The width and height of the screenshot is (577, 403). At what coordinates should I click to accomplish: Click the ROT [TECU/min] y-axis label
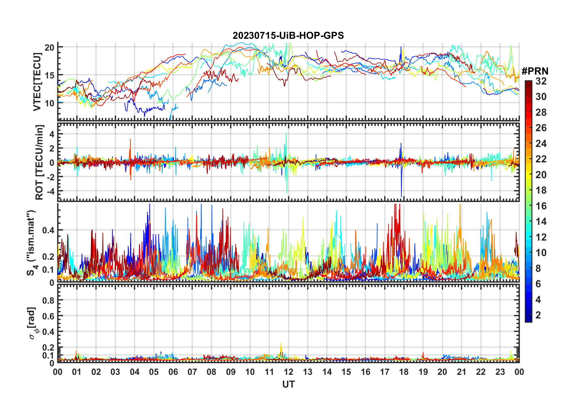pyautogui.click(x=39, y=162)
